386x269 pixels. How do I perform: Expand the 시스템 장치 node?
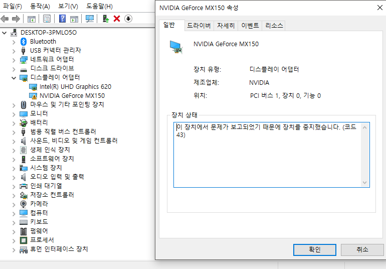(14, 168)
